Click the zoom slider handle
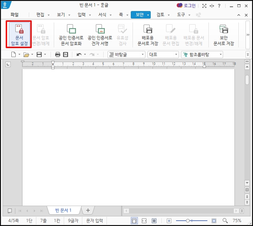This screenshot has height=226, width=253. point(187,221)
